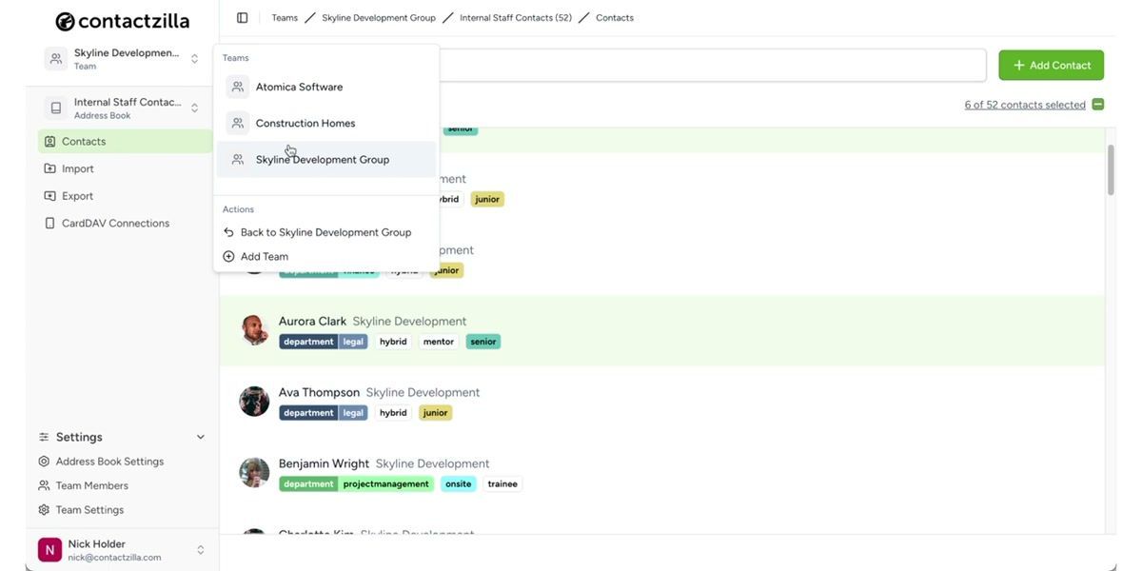Open Team Settings

click(x=90, y=508)
